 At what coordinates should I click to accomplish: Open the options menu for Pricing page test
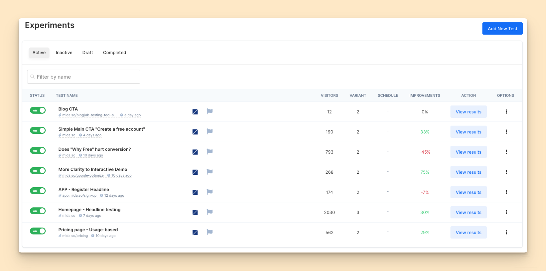click(x=506, y=232)
